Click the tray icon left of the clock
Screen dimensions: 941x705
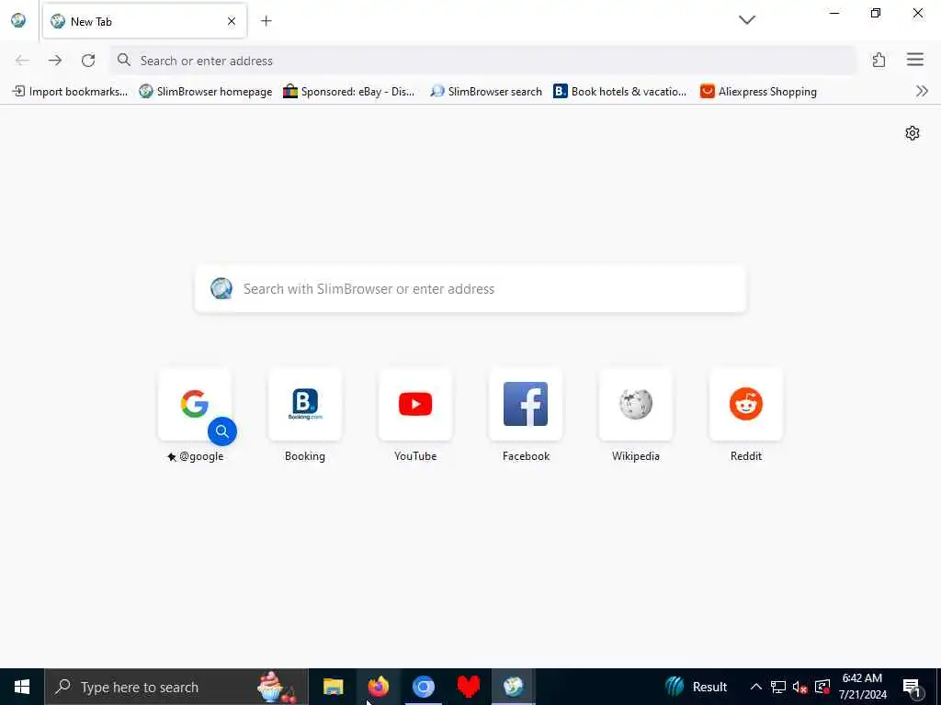pos(822,687)
